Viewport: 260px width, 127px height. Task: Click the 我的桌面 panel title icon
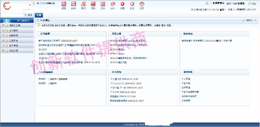point(37,20)
